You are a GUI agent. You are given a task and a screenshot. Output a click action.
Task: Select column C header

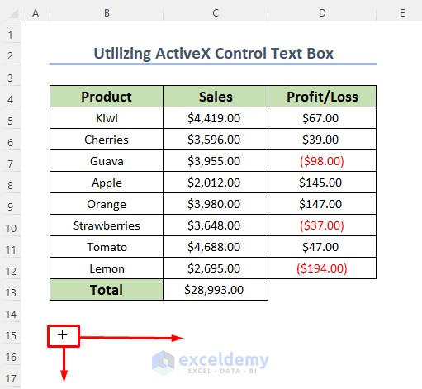(x=216, y=13)
